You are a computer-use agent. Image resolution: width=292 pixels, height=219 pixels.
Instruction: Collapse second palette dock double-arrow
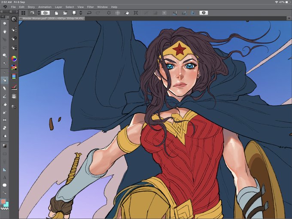click(11, 12)
